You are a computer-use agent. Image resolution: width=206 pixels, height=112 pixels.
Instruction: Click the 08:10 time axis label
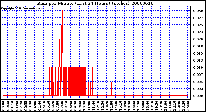(66, 106)
